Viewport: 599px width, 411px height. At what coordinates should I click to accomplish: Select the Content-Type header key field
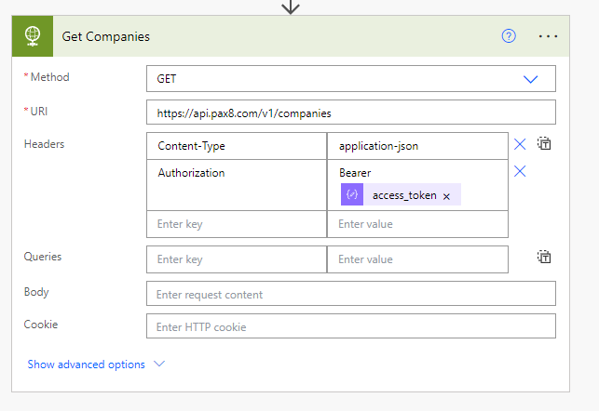point(237,146)
